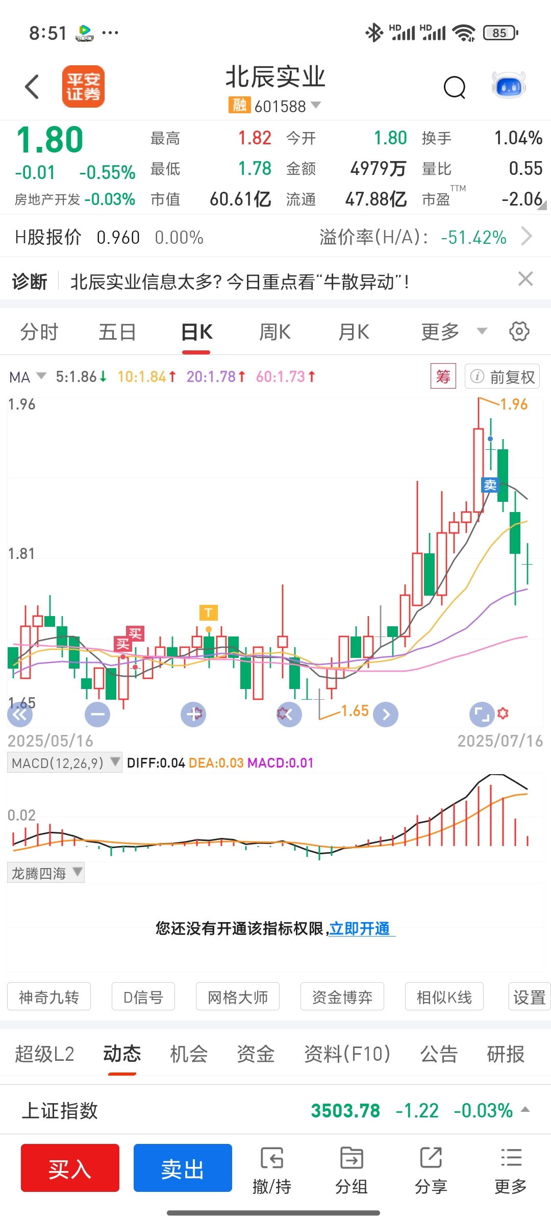551x1224 pixels.
Task: Tap the search magnifier icon
Action: tap(455, 87)
